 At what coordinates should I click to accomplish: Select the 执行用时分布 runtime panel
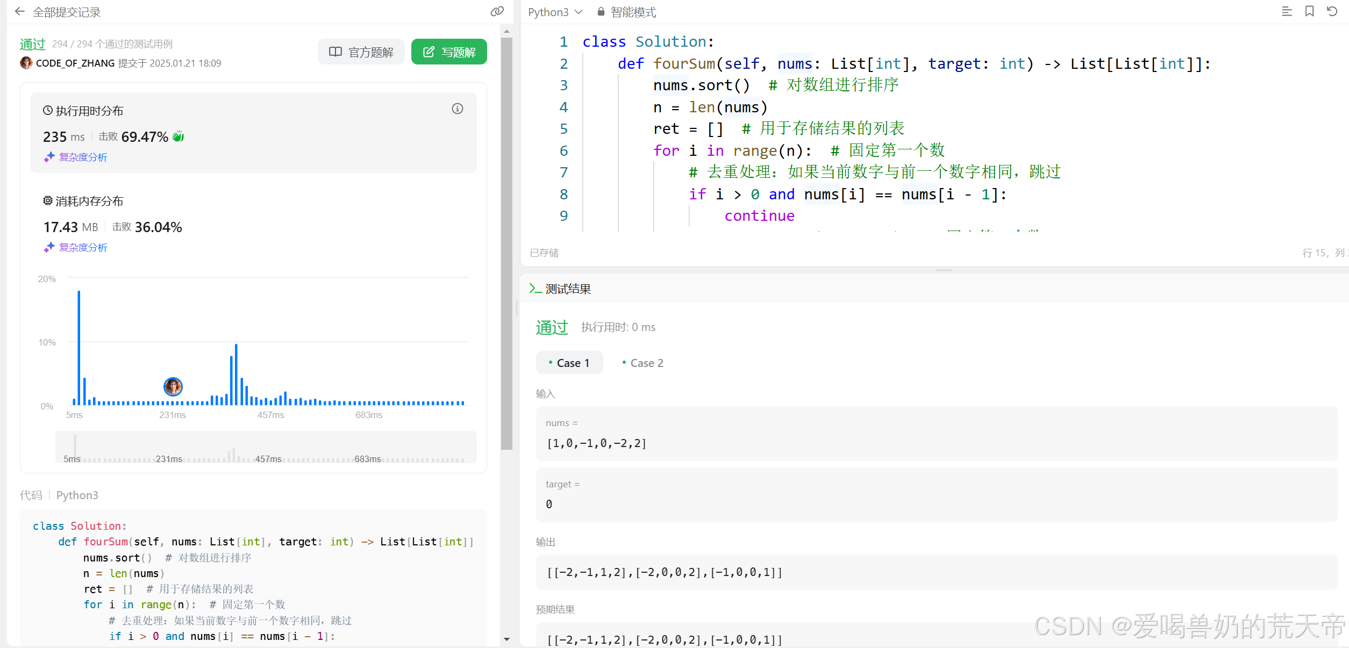click(253, 133)
